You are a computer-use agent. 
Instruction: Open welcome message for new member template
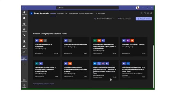point(76,70)
